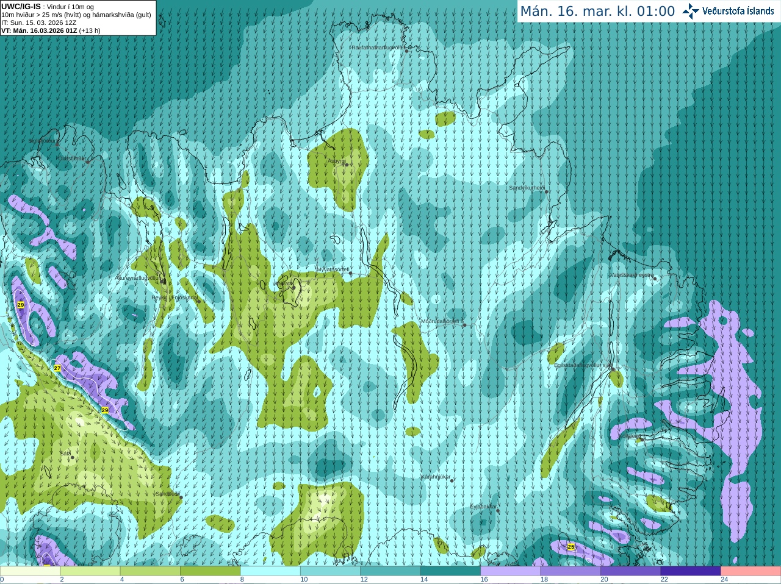Click the Raufarhafnarflugvöllur station label
The width and height of the screenshot is (781, 584).
point(378,47)
